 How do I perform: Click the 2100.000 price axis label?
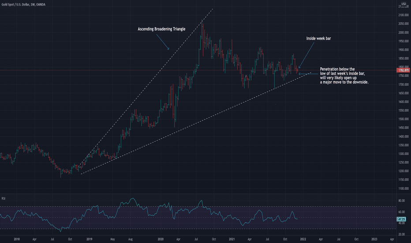tap(404, 15)
